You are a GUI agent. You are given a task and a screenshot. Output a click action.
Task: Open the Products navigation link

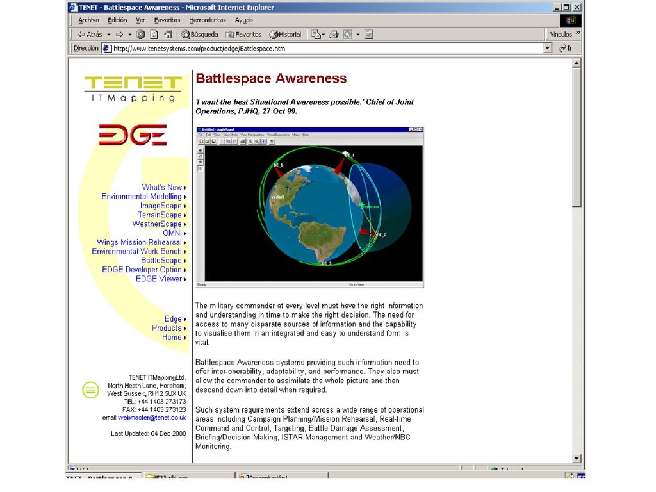click(167, 328)
